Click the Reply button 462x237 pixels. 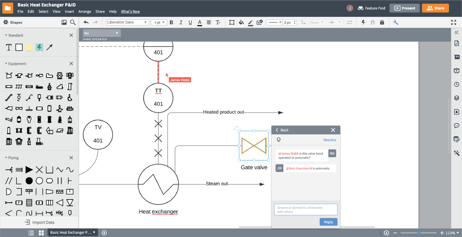pos(328,222)
